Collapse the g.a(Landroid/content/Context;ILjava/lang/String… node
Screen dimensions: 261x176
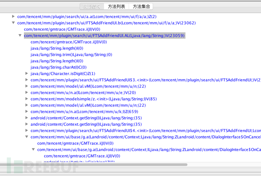tap(33, 150)
